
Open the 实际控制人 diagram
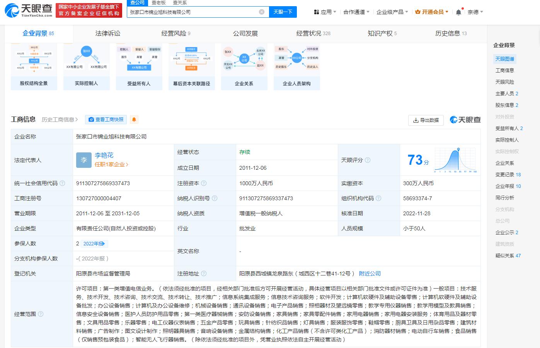87,67
